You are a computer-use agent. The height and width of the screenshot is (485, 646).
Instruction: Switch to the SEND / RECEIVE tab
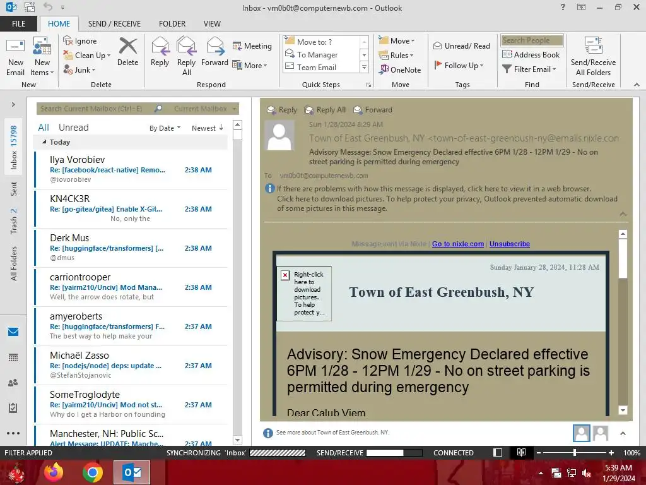coord(114,23)
